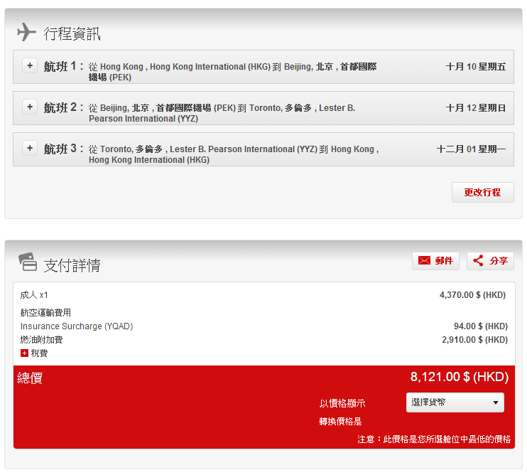The width and height of the screenshot is (527, 475).
Task: Click the 支付詳情 section heading
Action: click(x=72, y=265)
